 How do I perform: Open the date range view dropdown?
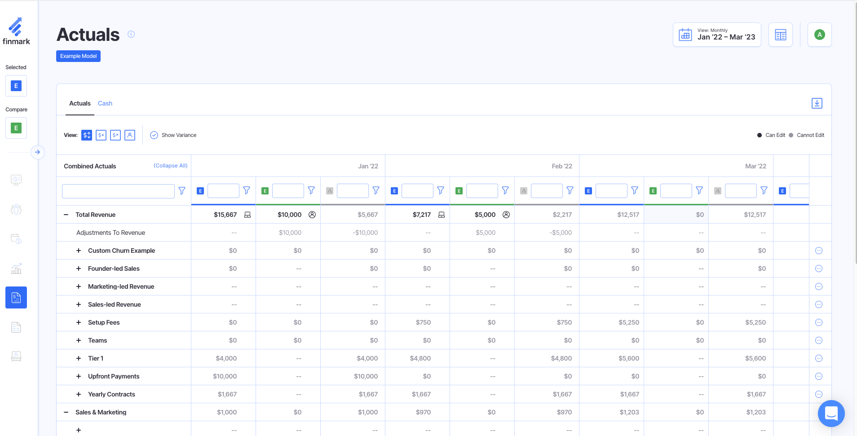pyautogui.click(x=717, y=35)
